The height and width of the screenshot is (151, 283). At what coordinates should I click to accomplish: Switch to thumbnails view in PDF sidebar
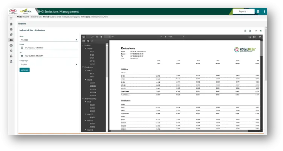84,41
